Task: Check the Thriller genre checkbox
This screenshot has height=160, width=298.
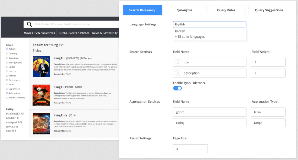Action: (7, 76)
